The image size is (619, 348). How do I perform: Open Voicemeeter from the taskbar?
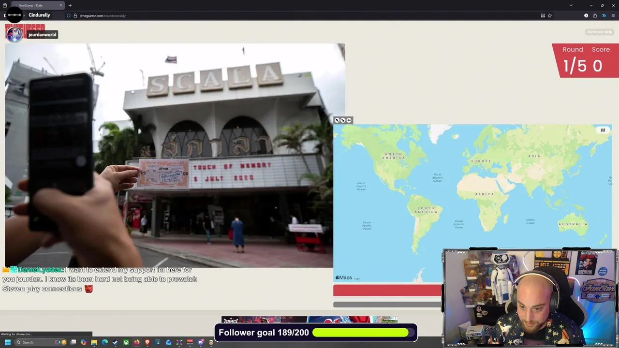pyautogui.click(x=190, y=342)
